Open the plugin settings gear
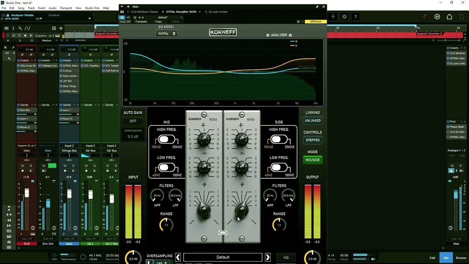Screen dimensions: 469x264 [x=298, y=22]
